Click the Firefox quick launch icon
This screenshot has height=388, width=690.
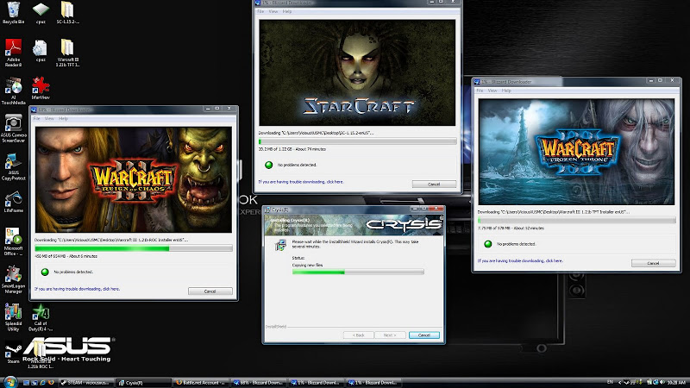tap(51, 383)
